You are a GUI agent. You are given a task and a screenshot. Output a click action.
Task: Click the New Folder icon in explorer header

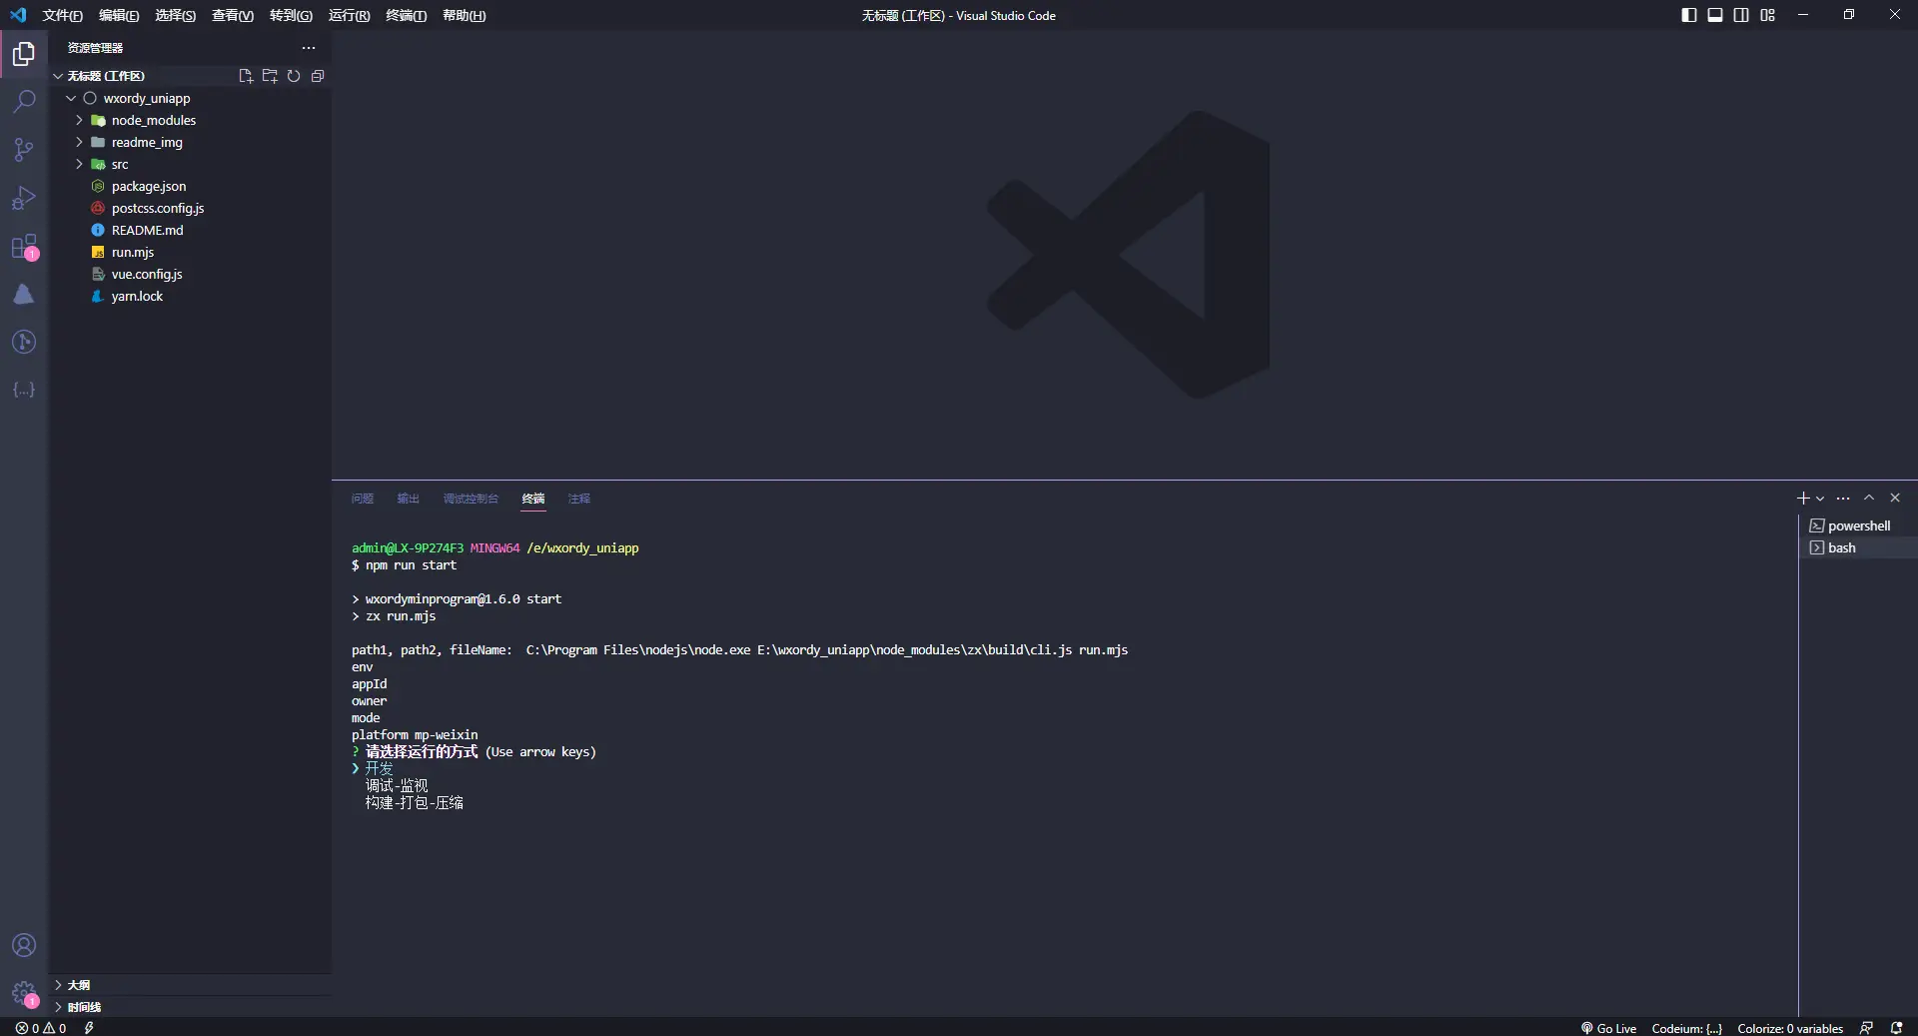point(270,76)
